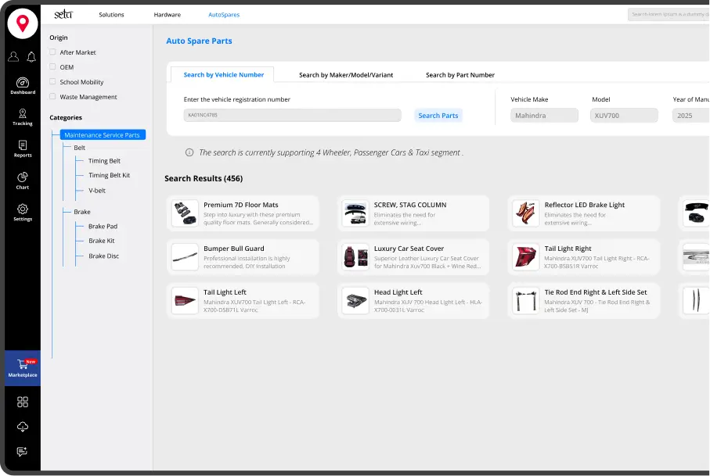Open the Hardware menu in the top bar
This screenshot has height=476, width=710.
(x=167, y=15)
